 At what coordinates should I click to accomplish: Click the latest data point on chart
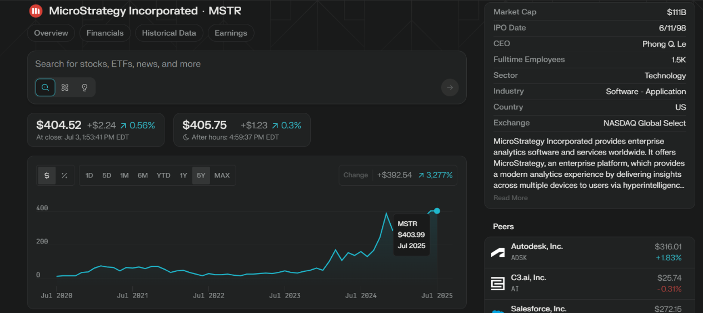437,211
